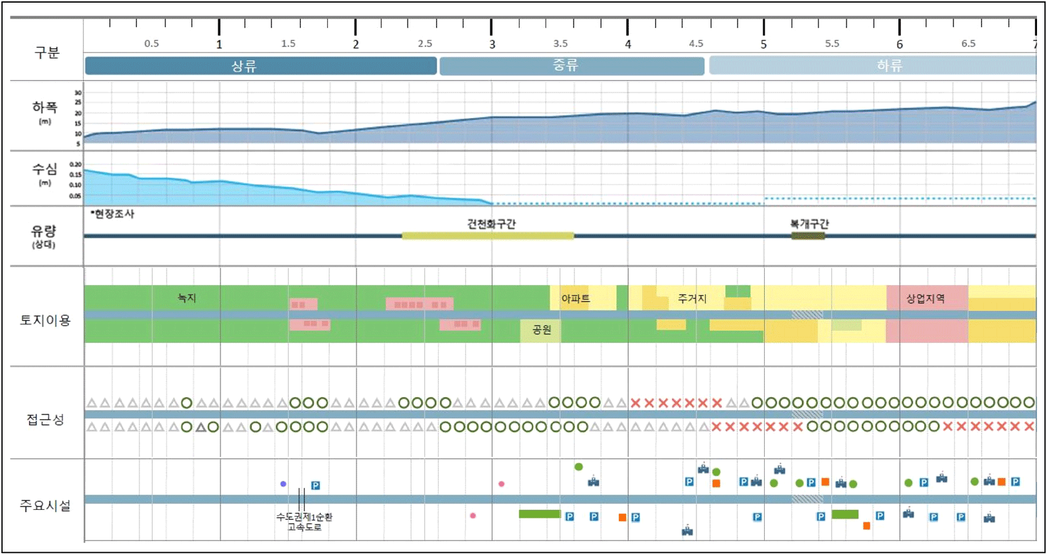Select the 하류 section bar
Viewport: 1047px width, 555px height.
point(872,66)
